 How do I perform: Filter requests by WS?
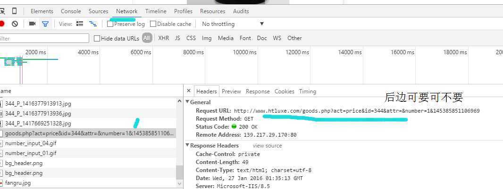coord(277,38)
